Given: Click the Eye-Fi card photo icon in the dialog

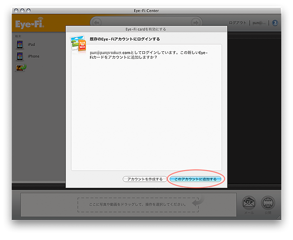Looking at the screenshot, I should click(78, 44).
